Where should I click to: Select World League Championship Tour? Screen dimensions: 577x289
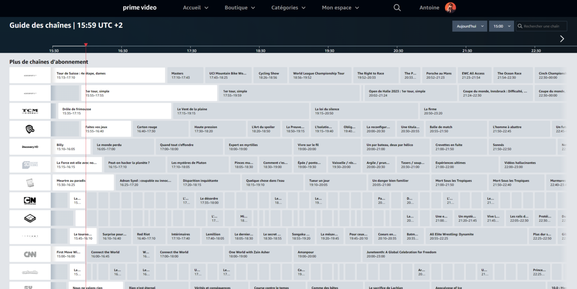tap(320, 75)
